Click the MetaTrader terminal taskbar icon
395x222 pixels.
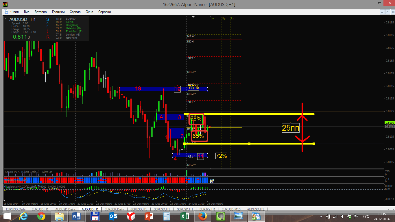pyautogui.click(x=256, y=216)
